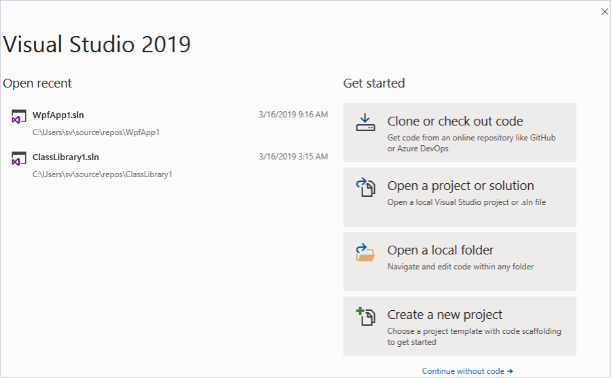Click the local folder icon
The image size is (611, 378).
click(365, 252)
